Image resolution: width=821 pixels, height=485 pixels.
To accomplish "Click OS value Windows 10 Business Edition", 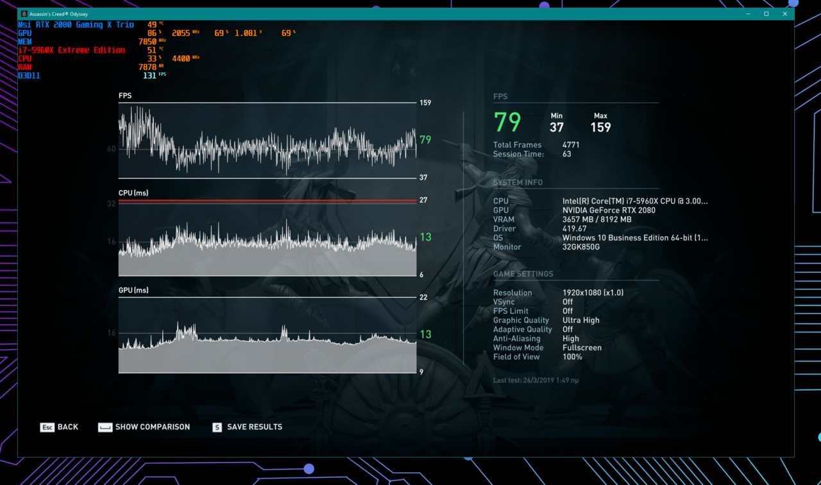I will (635, 238).
